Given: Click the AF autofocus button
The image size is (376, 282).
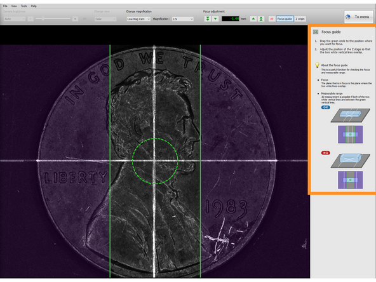Looking at the screenshot, I should coord(272,18).
